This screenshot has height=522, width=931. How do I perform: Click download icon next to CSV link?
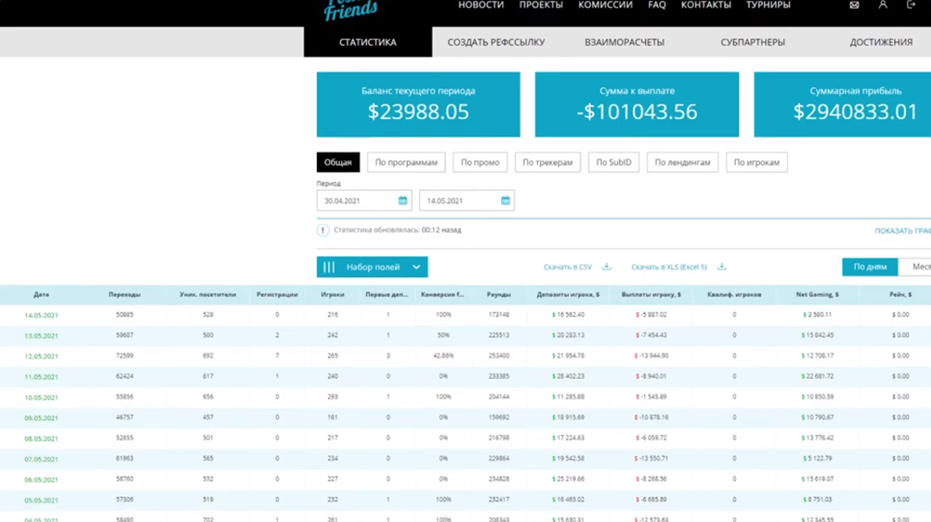(606, 267)
